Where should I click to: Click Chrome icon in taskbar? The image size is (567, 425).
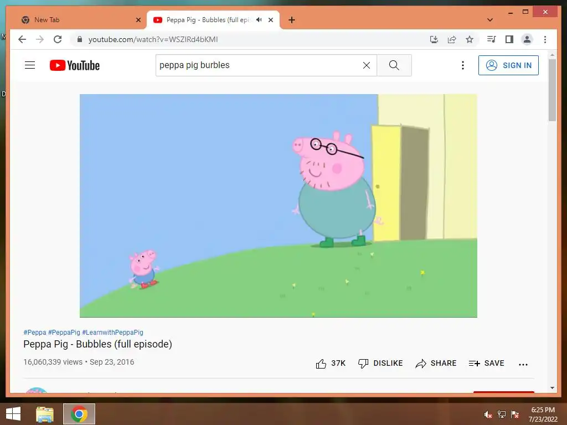(x=79, y=414)
